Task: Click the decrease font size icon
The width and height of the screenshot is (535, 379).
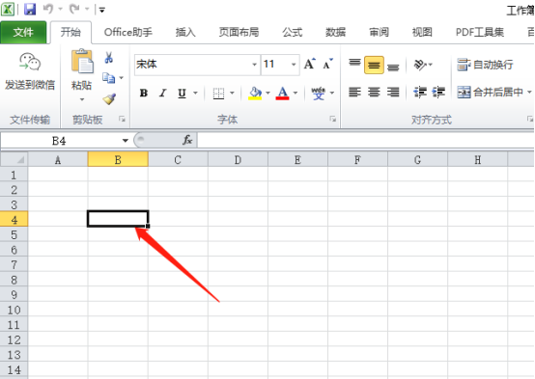Action: tap(327, 64)
